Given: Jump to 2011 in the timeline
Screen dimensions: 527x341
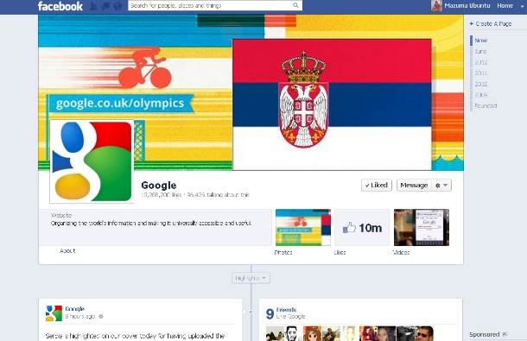Looking at the screenshot, I should (x=481, y=73).
